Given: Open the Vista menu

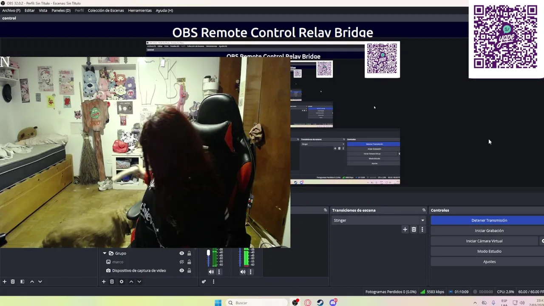Looking at the screenshot, I should coord(43,10).
